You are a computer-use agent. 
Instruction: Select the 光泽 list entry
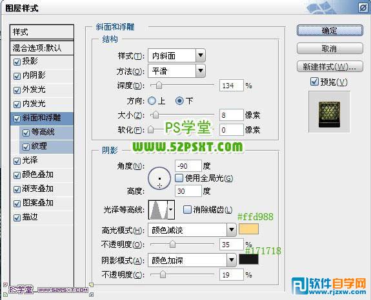[x=42, y=161]
